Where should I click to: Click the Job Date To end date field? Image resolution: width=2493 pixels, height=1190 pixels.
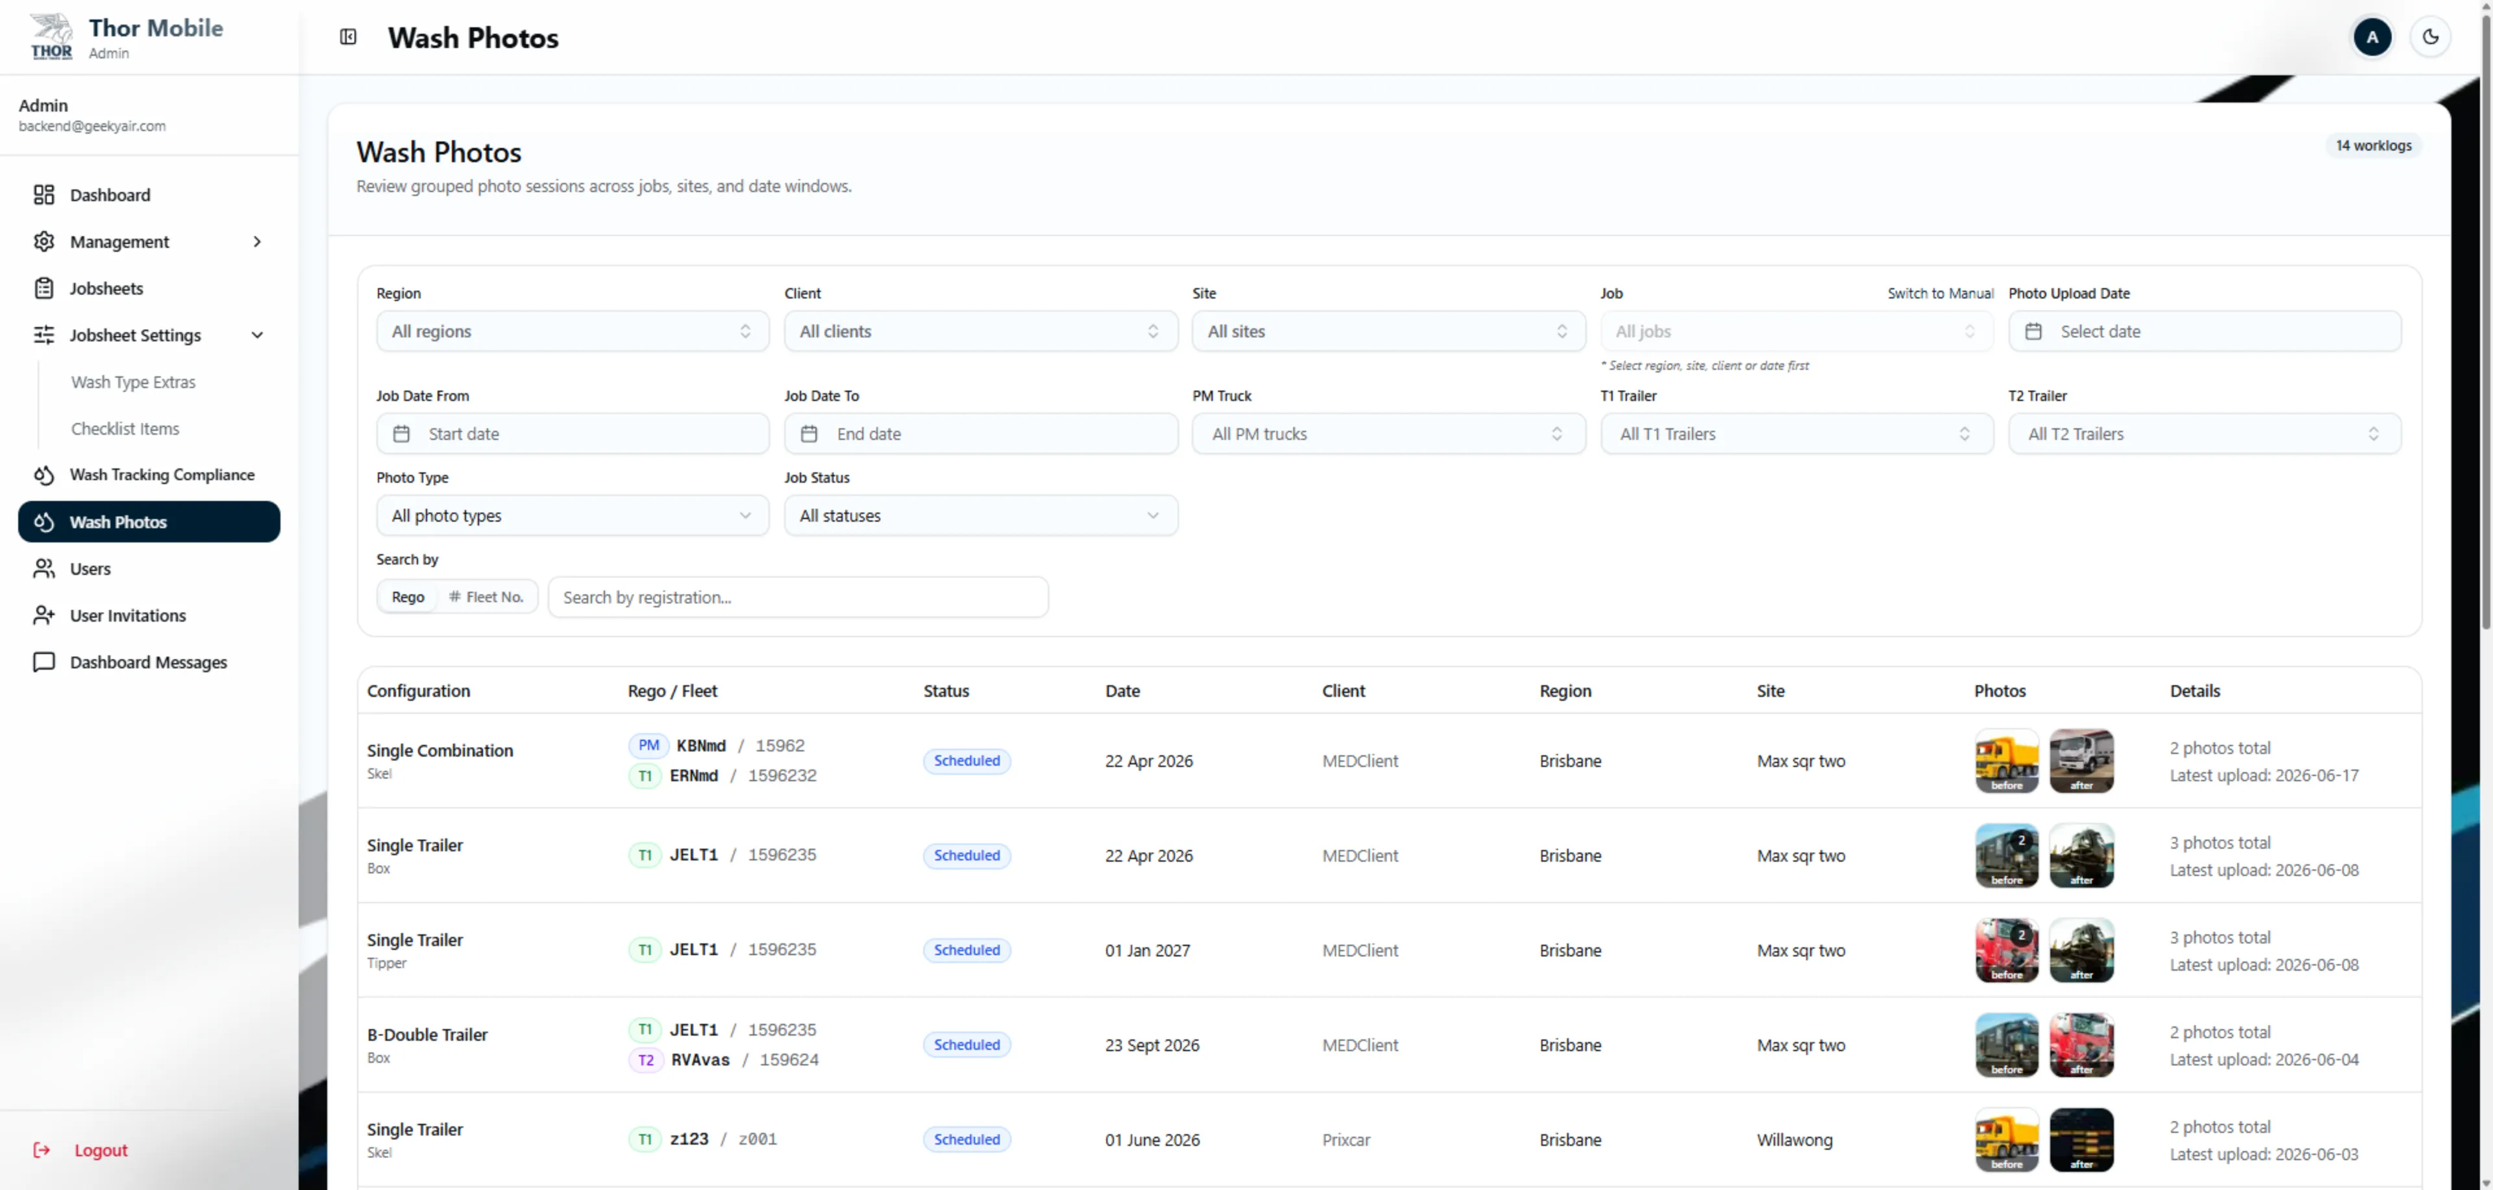point(980,433)
